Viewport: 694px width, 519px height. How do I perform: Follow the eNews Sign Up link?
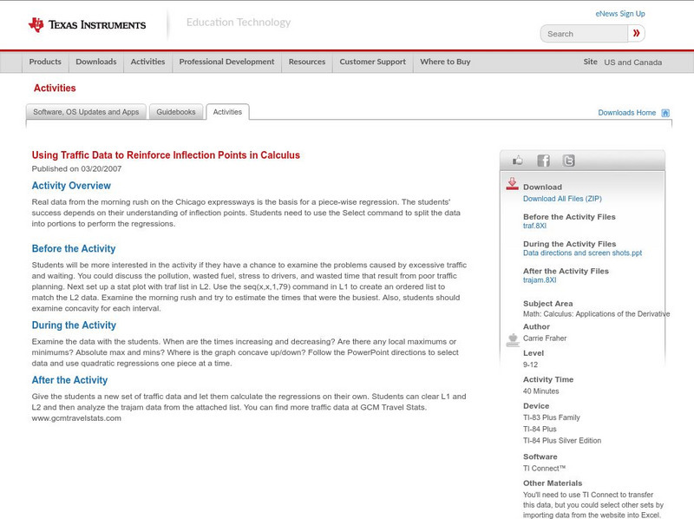tap(620, 14)
